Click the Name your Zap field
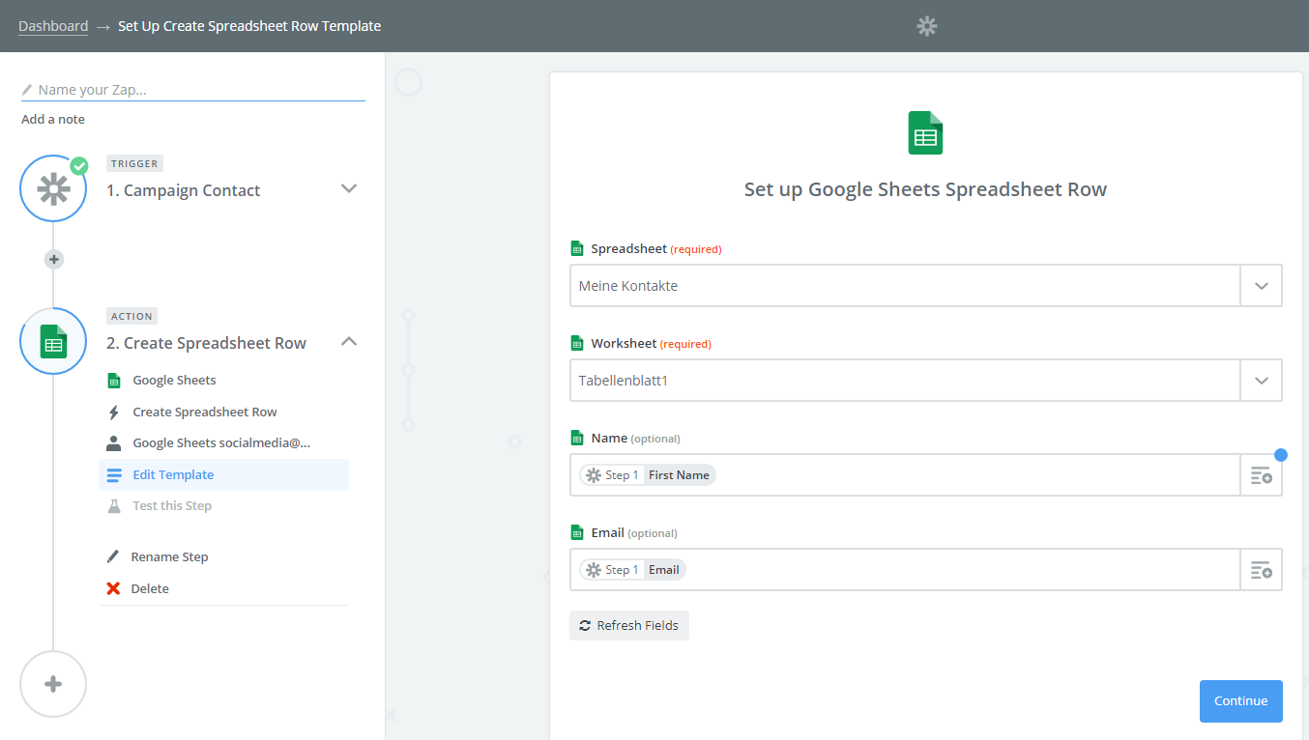Viewport: 1309px width, 740px height. tap(193, 90)
